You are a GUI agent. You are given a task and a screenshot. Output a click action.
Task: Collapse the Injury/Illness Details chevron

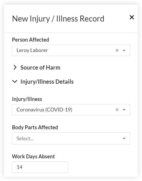coord(15,81)
